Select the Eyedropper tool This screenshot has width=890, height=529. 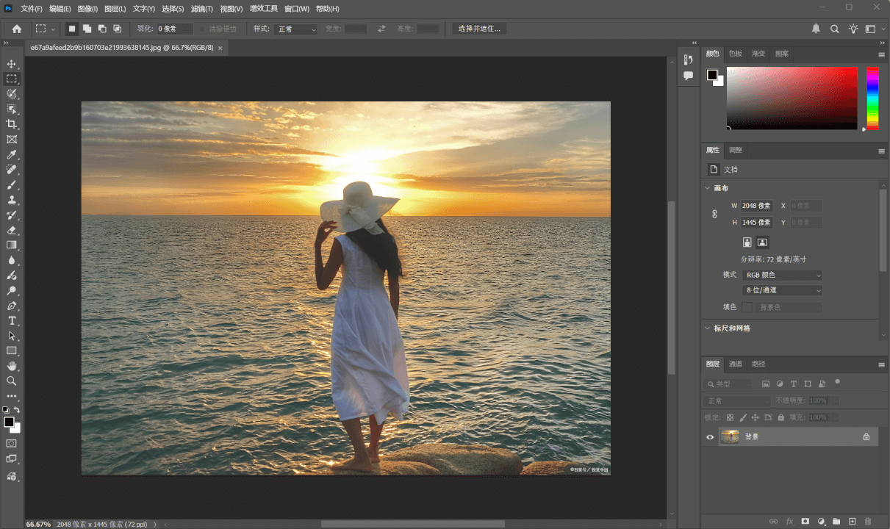tap(12, 154)
